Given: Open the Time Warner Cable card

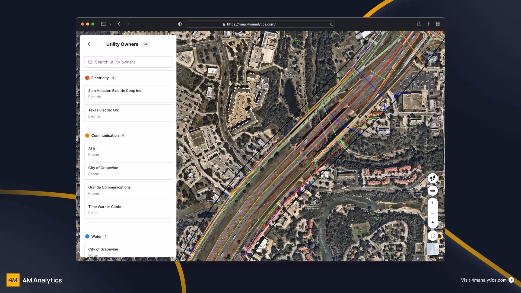Looking at the screenshot, I should click(128, 210).
